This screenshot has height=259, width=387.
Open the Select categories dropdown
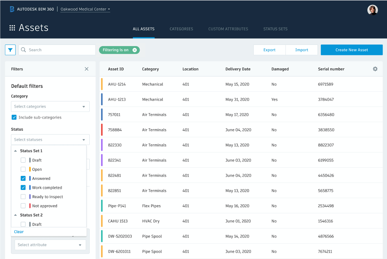50,106
